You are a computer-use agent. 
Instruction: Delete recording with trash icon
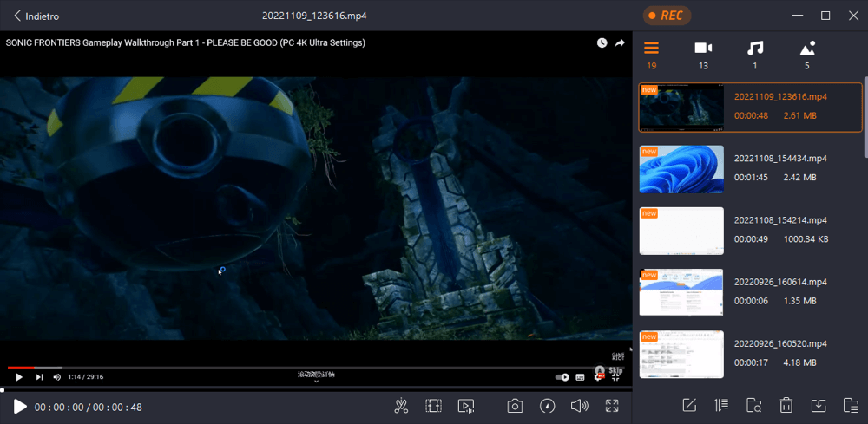786,405
